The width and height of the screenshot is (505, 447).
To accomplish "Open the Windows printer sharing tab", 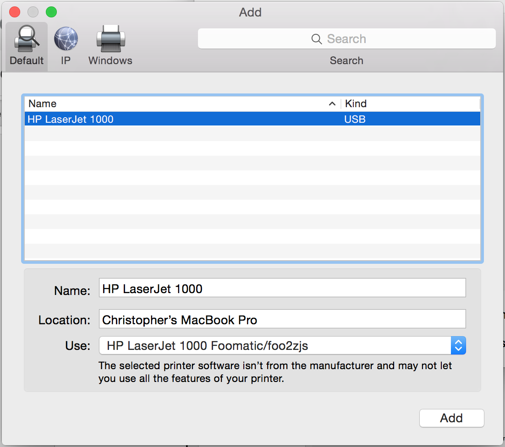I will click(110, 46).
